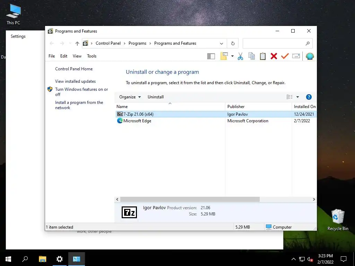The height and width of the screenshot is (266, 355).
Task: Click the Igor Pavlov publisher cell
Action: pyautogui.click(x=237, y=114)
